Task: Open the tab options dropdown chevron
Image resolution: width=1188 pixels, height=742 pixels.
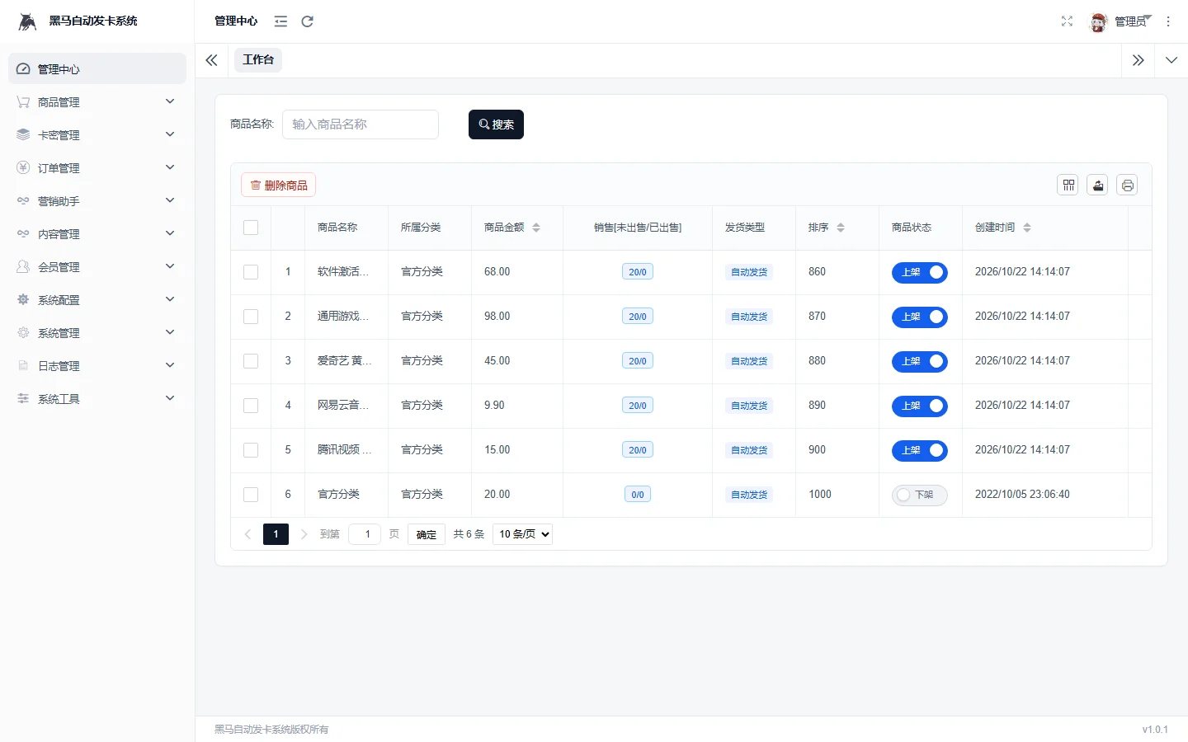Action: tap(1171, 60)
